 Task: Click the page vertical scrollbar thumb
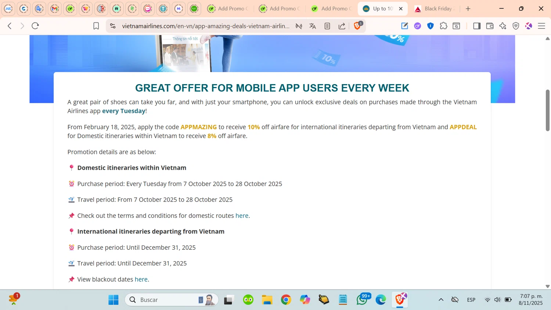pos(548,110)
